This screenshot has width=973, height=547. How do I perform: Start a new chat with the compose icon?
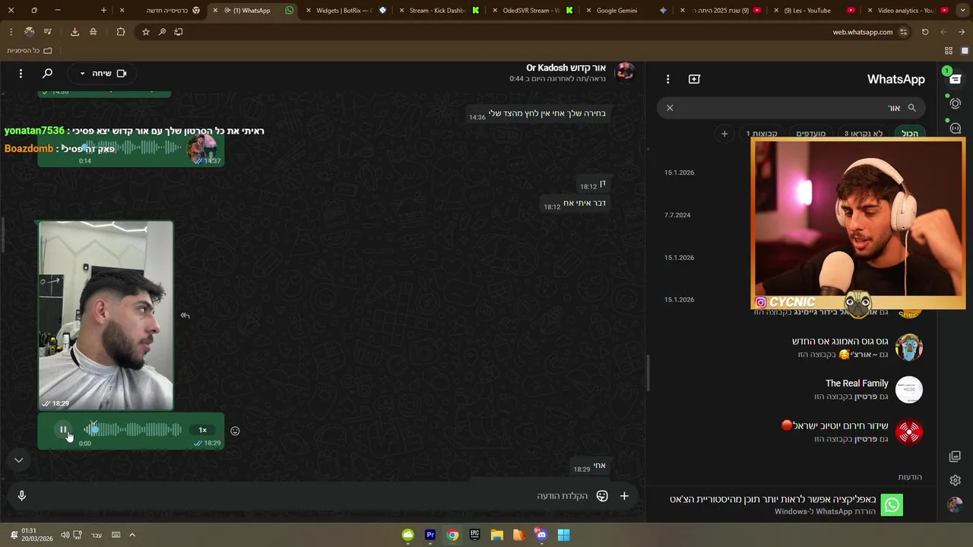(x=694, y=79)
